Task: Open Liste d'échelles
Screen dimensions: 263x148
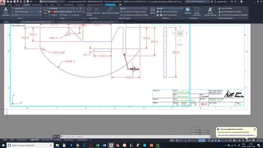Action: (225, 8)
